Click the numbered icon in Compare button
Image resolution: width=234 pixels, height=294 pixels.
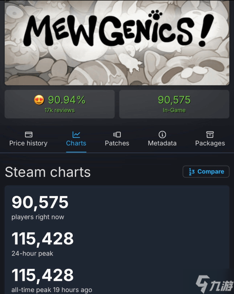point(192,171)
